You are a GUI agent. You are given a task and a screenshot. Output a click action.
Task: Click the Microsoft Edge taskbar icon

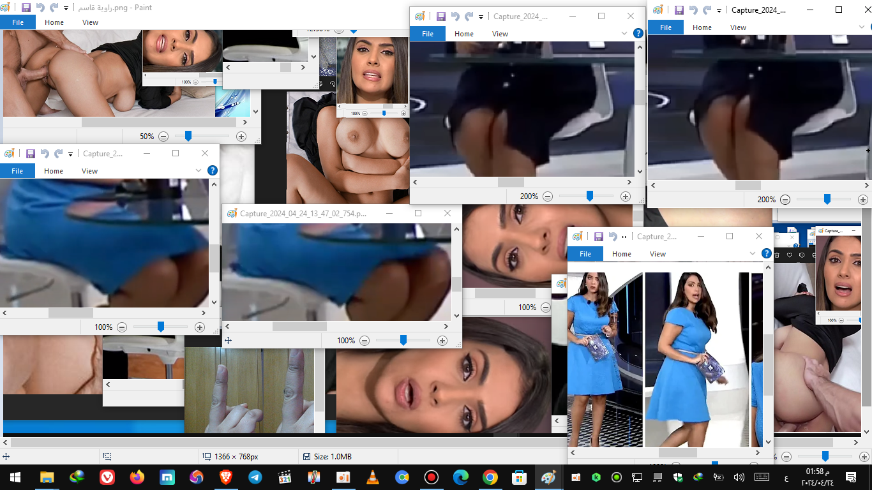[x=460, y=477]
